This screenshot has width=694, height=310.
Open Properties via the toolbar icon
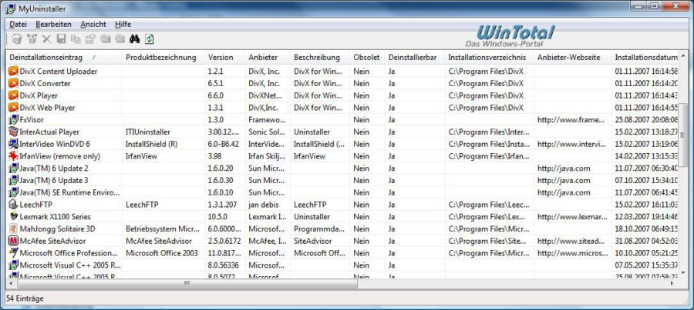click(x=90, y=39)
